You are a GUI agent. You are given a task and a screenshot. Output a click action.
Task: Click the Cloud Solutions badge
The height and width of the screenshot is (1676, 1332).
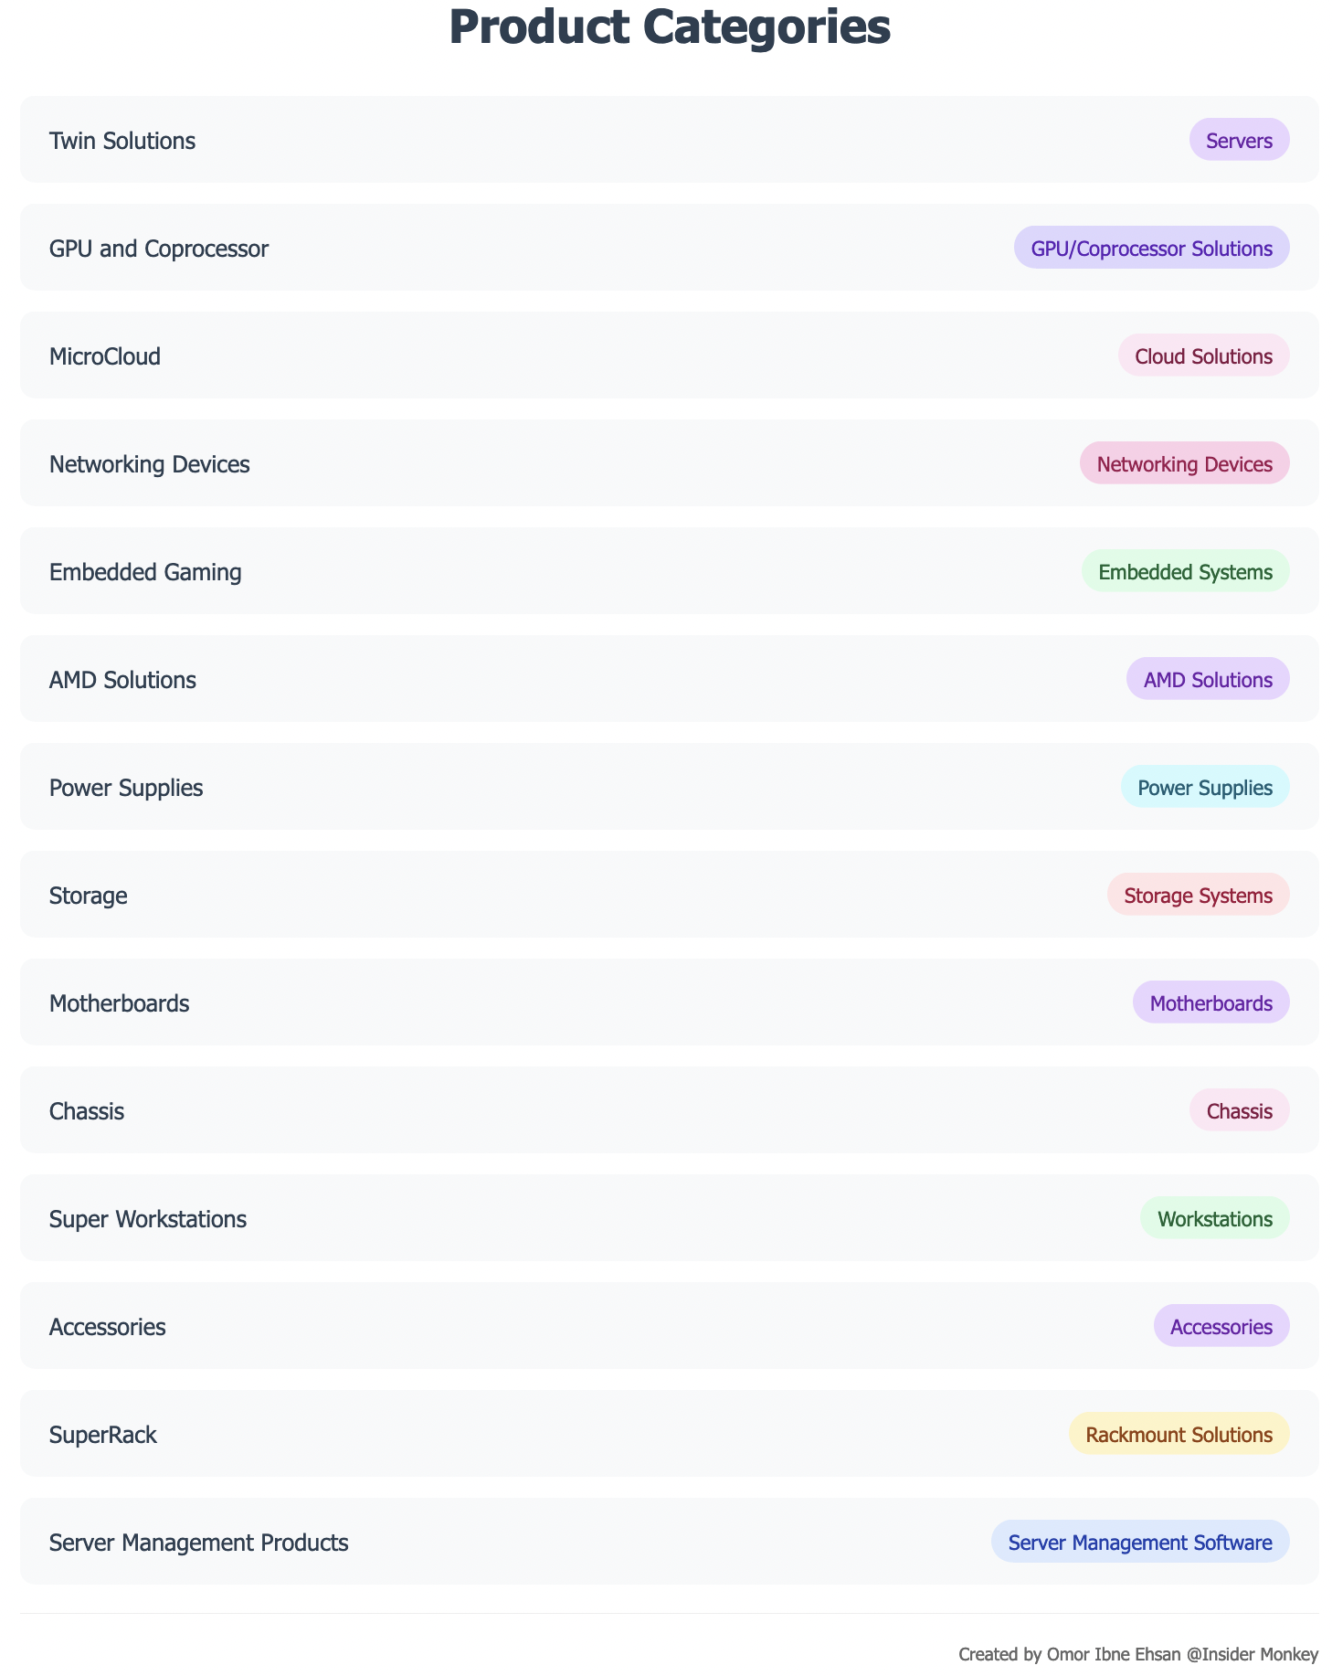pyautogui.click(x=1203, y=355)
